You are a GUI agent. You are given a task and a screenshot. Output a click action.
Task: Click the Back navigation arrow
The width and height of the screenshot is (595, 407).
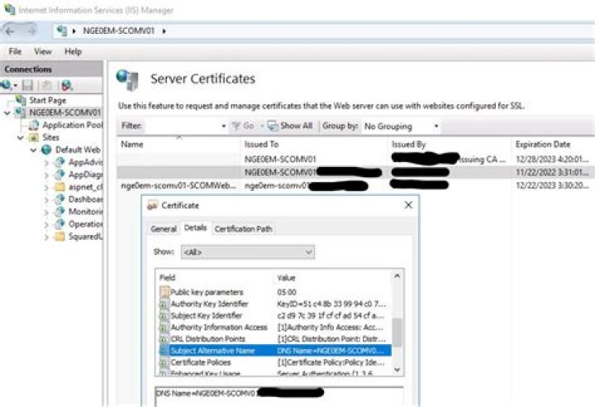coord(10,31)
